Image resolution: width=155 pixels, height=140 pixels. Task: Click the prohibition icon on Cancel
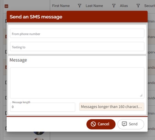click(x=93, y=124)
